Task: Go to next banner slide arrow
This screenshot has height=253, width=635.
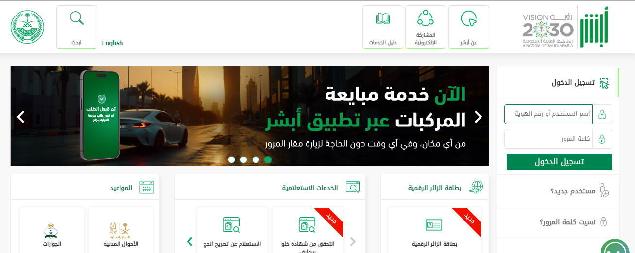Action: coord(478,116)
